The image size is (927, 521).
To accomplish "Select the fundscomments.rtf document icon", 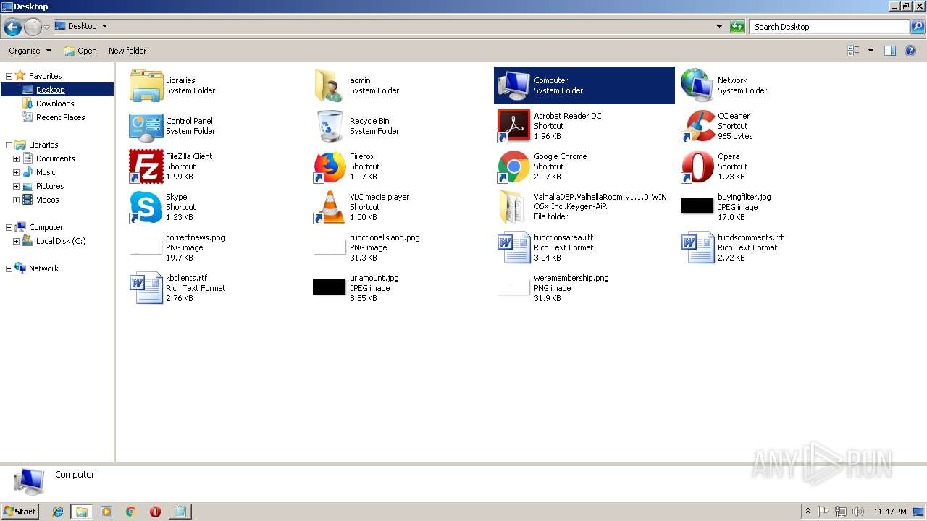I will click(x=697, y=247).
